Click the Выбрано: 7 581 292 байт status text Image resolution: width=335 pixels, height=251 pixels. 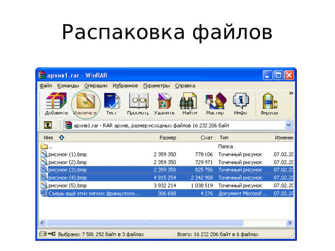[x=101, y=234]
